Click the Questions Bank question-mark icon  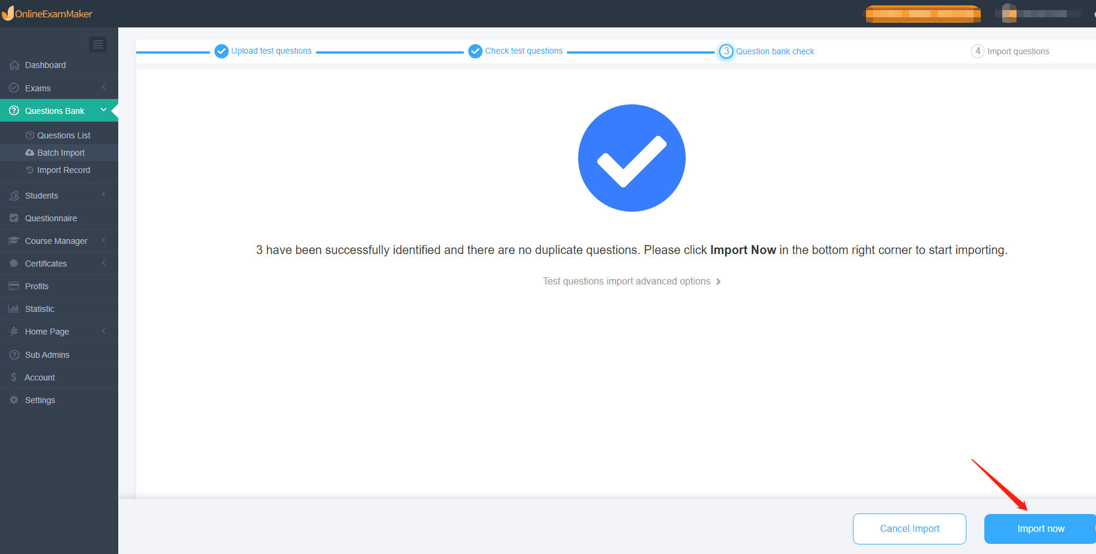(x=14, y=110)
